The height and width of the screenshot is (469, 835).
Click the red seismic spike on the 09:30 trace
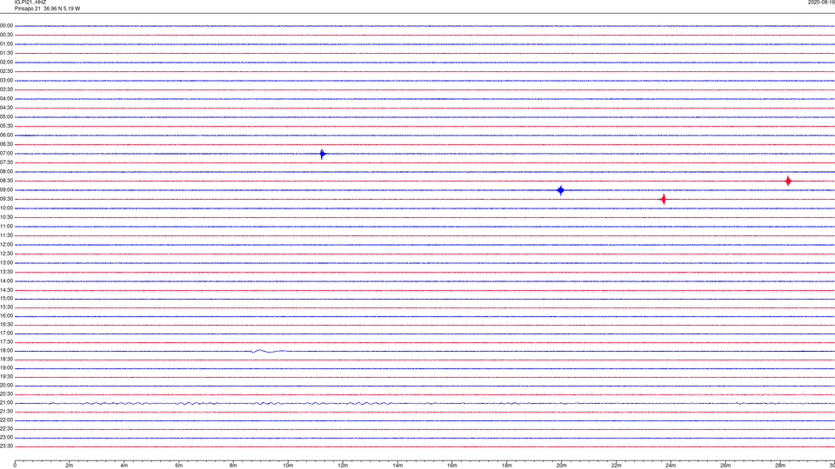point(663,200)
